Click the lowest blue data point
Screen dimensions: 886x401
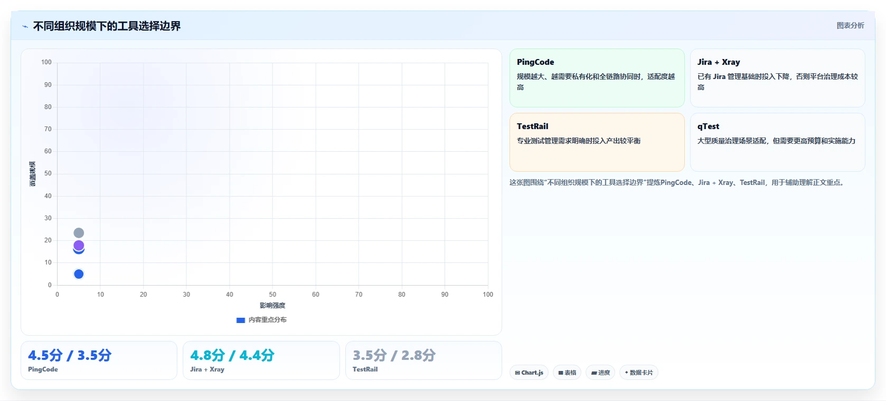[79, 274]
